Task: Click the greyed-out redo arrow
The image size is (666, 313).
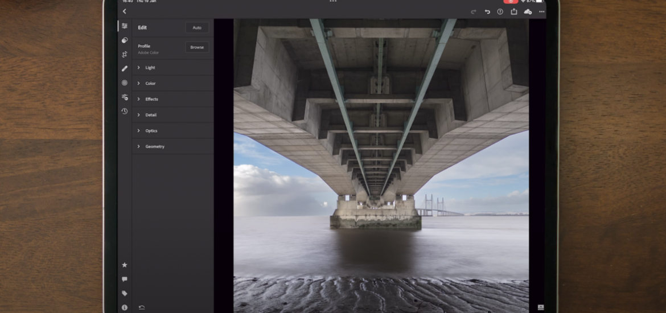Action: 474,12
